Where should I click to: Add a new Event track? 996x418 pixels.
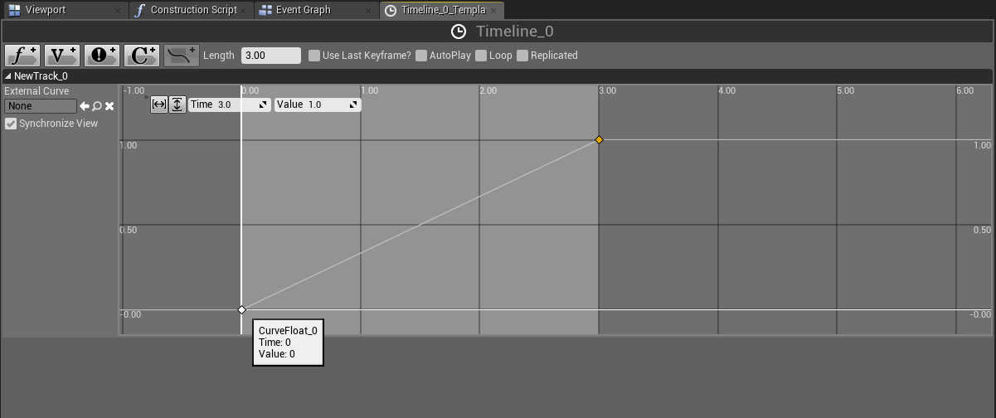point(102,56)
